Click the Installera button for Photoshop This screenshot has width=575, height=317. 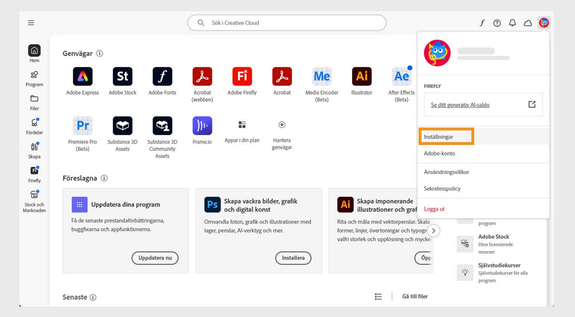coord(293,258)
